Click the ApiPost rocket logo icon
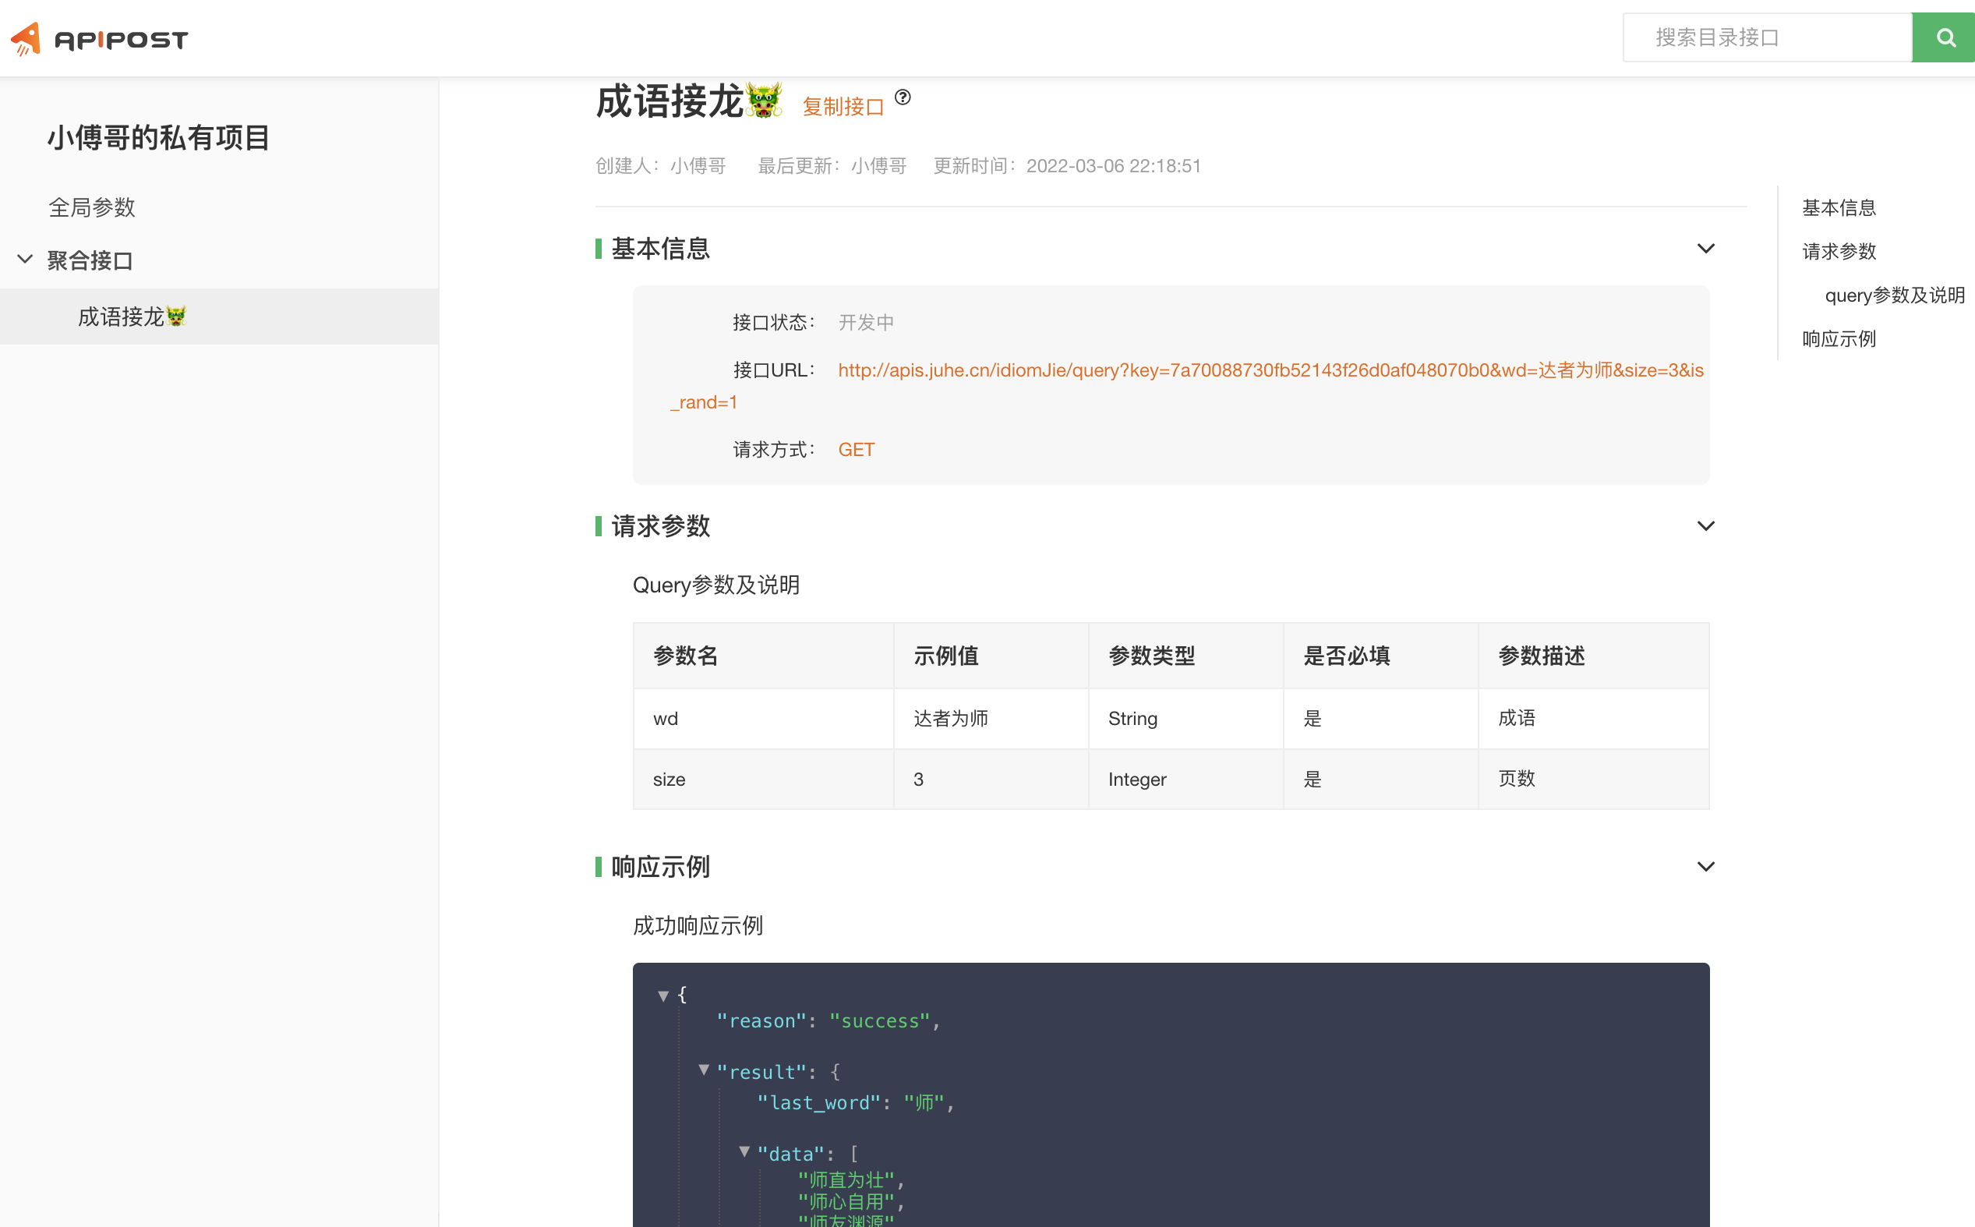This screenshot has height=1227, width=1975. point(26,38)
